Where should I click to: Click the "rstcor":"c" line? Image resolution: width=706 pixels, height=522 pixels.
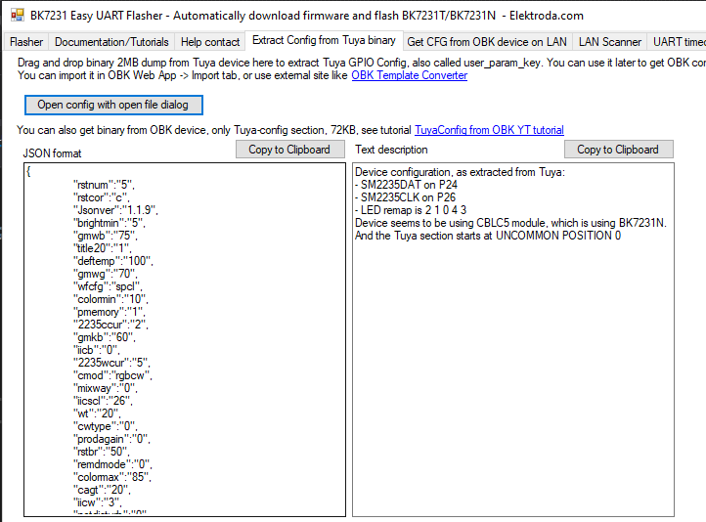pyautogui.click(x=102, y=197)
